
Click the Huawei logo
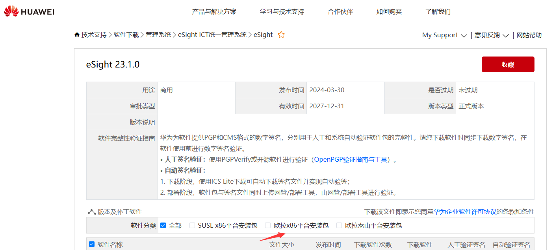[x=29, y=11]
